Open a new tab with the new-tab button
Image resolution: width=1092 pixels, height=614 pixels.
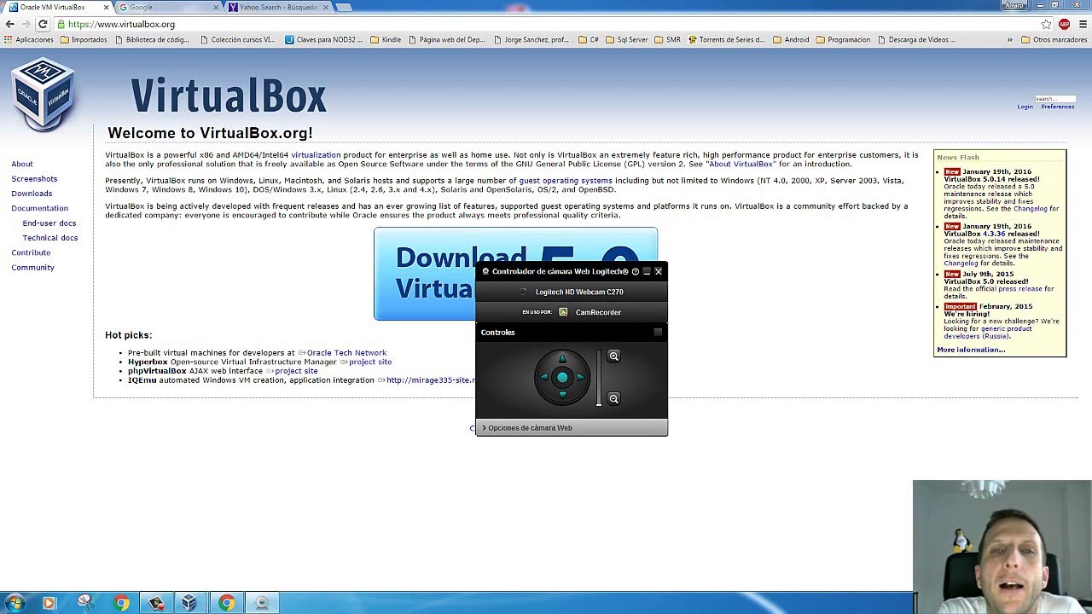(343, 7)
